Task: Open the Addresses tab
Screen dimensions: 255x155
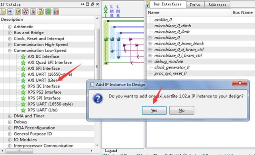Action: [217, 4]
